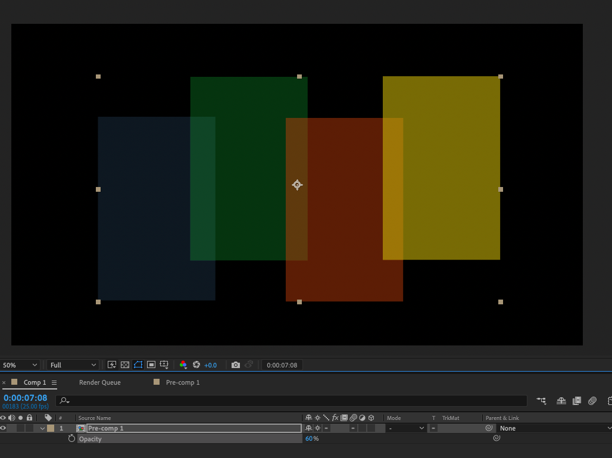
Task: Enable Frame Blending for the composition
Action: click(x=577, y=400)
